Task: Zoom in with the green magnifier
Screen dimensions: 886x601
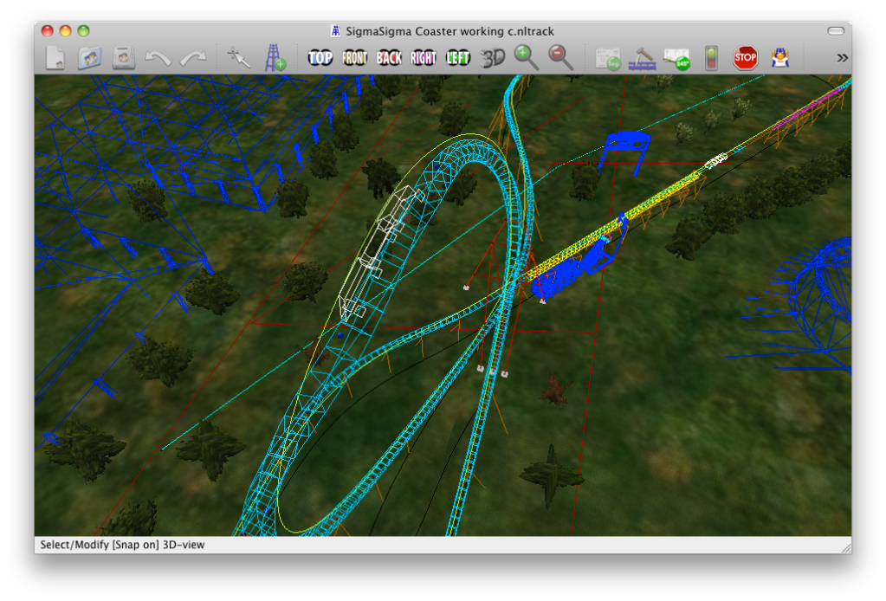Action: pyautogui.click(x=526, y=58)
